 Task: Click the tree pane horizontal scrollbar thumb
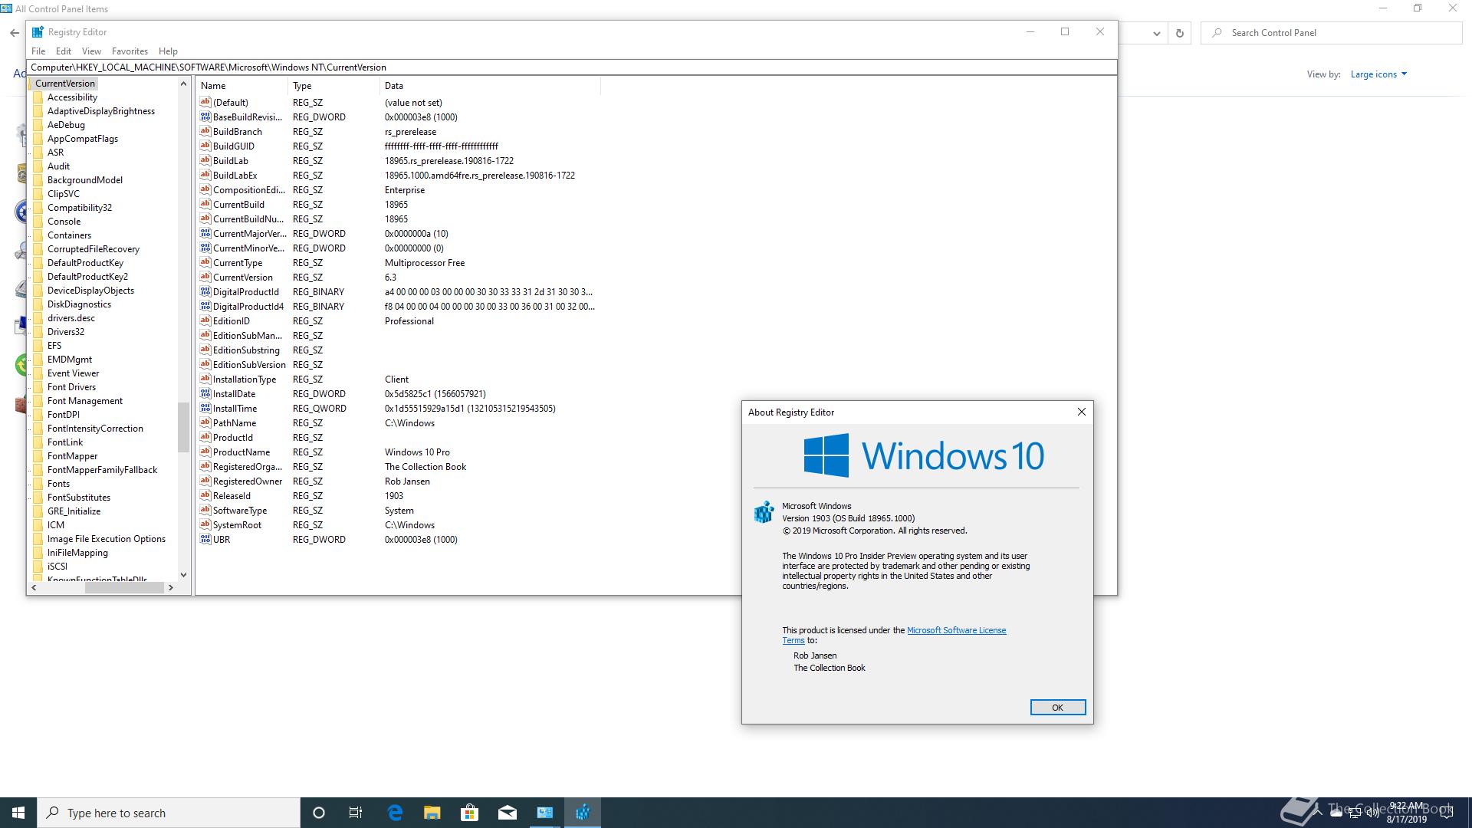[124, 587]
